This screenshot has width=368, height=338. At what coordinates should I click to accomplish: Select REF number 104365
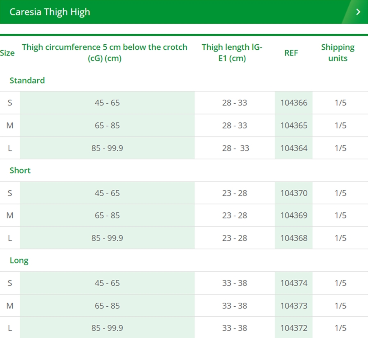(x=294, y=126)
